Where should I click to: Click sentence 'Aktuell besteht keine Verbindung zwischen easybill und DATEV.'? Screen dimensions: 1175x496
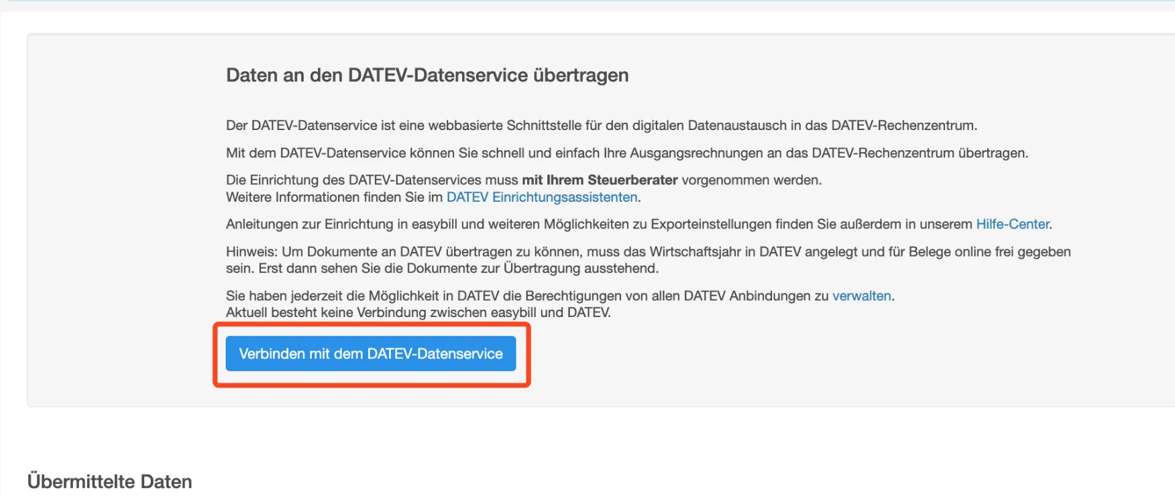click(418, 312)
